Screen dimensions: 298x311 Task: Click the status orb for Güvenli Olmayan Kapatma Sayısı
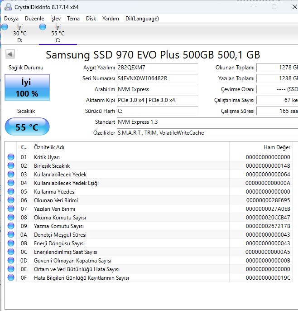[11, 260]
